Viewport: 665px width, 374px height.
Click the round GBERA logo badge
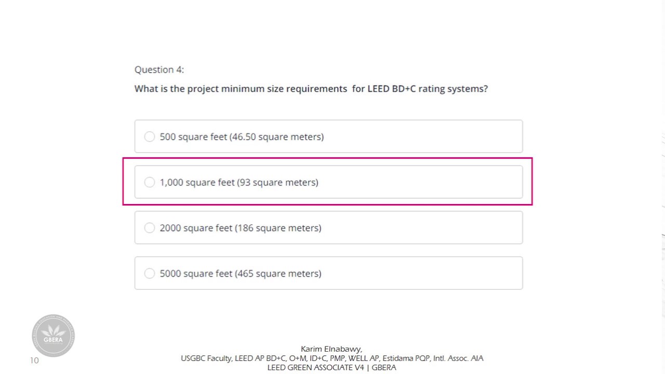(x=53, y=336)
